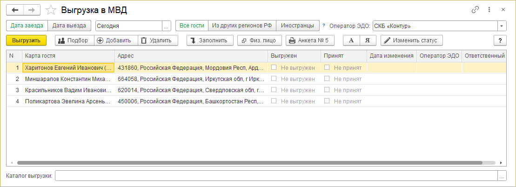Click the Cyrillic letter Я button

point(368,40)
